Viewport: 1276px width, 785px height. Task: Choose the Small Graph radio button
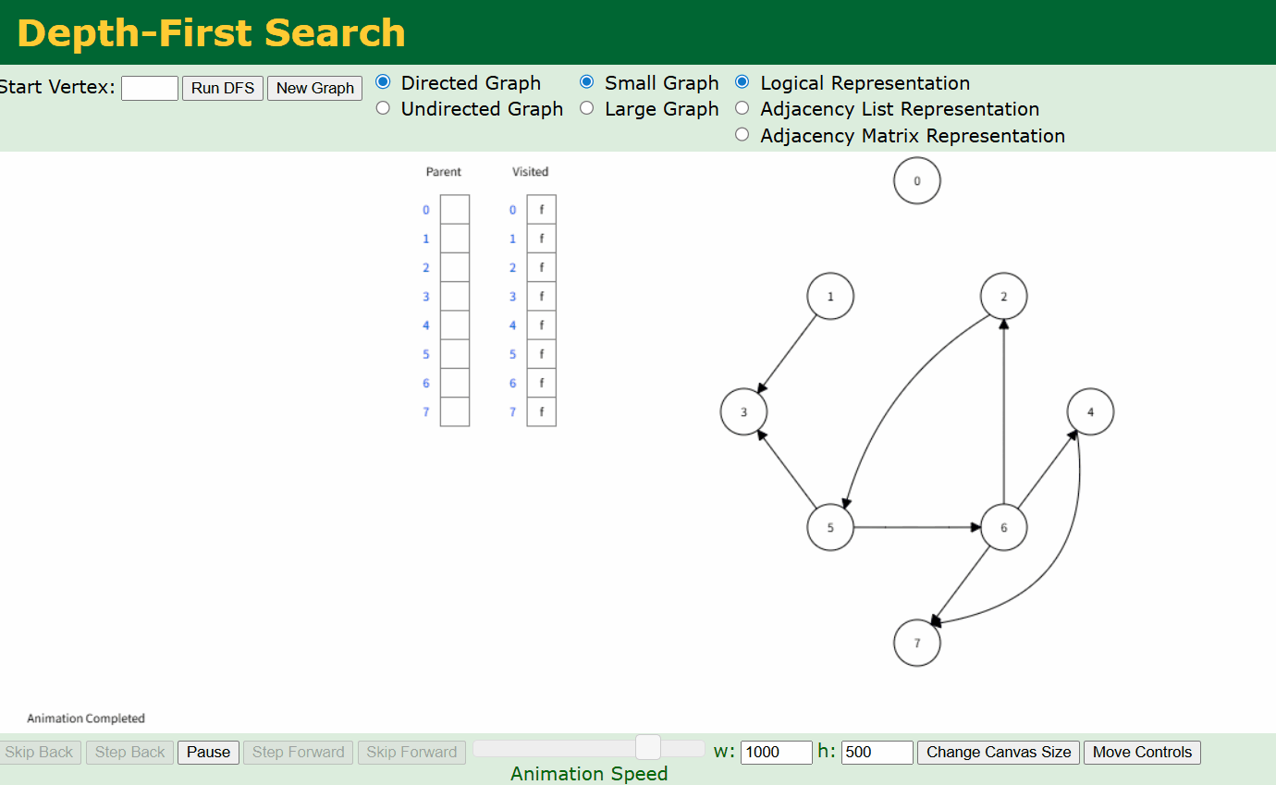pyautogui.click(x=586, y=82)
